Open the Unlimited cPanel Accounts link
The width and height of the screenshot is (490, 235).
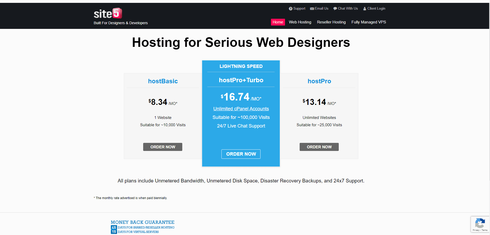click(x=241, y=109)
